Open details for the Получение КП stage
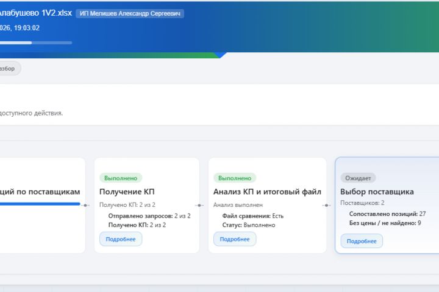The height and width of the screenshot is (292, 439). pyautogui.click(x=121, y=239)
